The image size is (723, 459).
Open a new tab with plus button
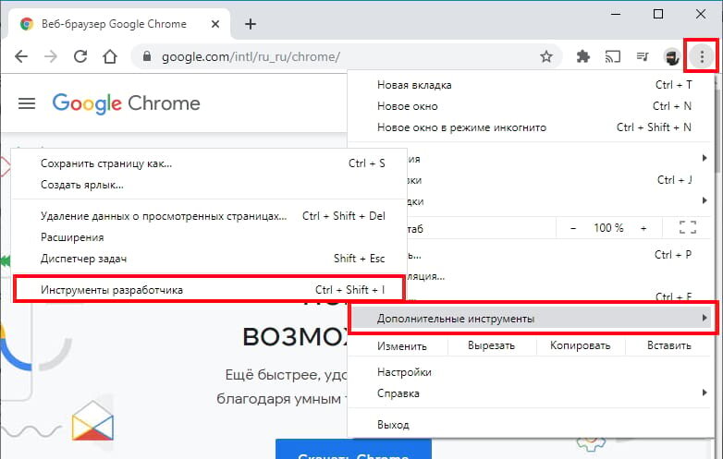pos(251,24)
